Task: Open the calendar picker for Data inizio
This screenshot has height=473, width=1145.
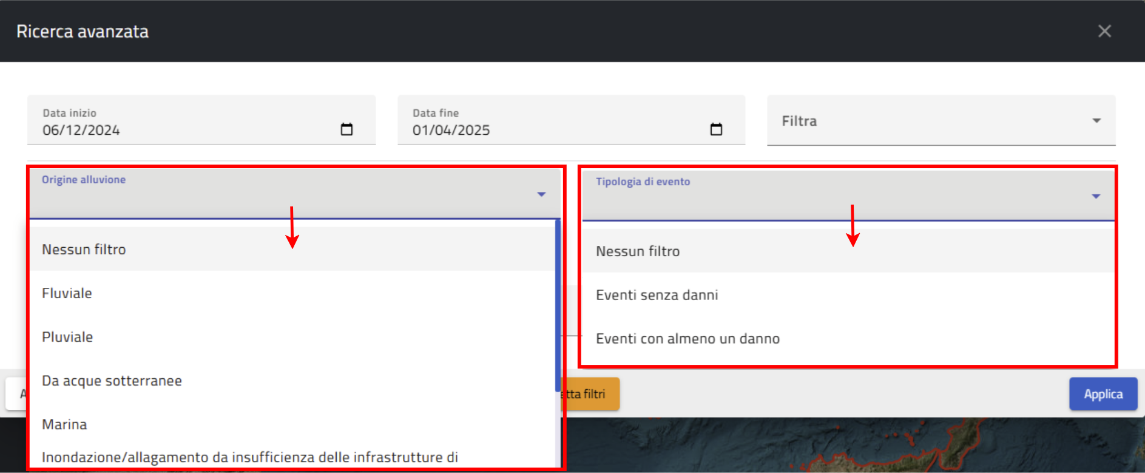Action: click(x=346, y=129)
